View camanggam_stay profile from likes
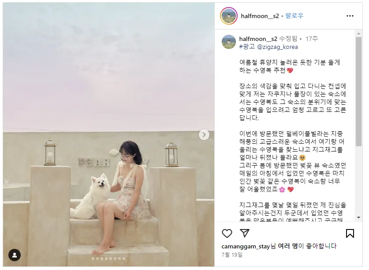The width and height of the screenshot is (369, 270). [246, 246]
